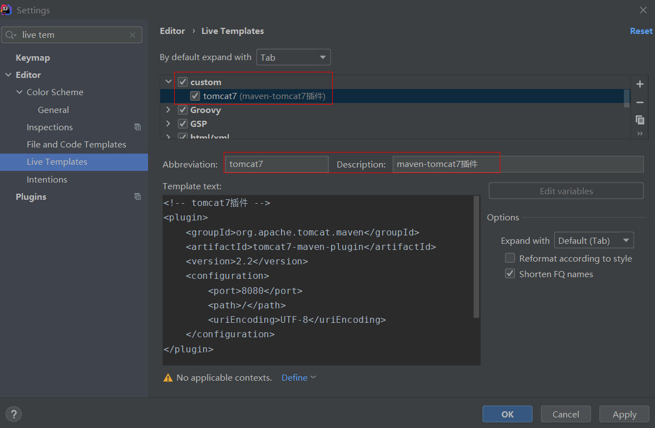Click the warning icon by No applicable contexts

[x=168, y=378]
